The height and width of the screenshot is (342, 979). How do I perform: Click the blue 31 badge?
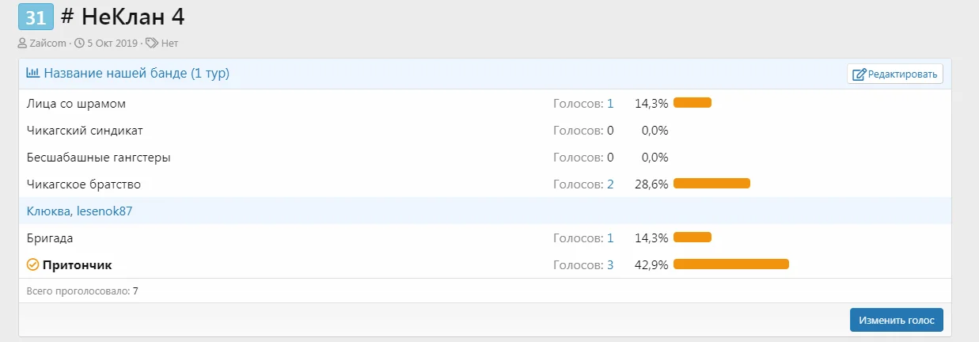tap(36, 17)
